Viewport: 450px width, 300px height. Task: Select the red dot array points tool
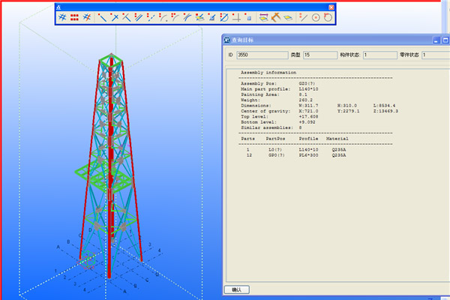tap(75, 16)
